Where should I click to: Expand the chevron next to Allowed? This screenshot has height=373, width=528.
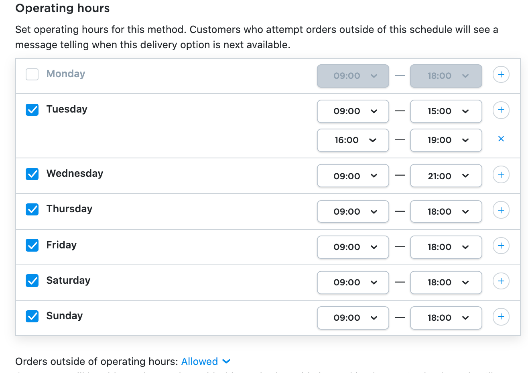point(227,362)
